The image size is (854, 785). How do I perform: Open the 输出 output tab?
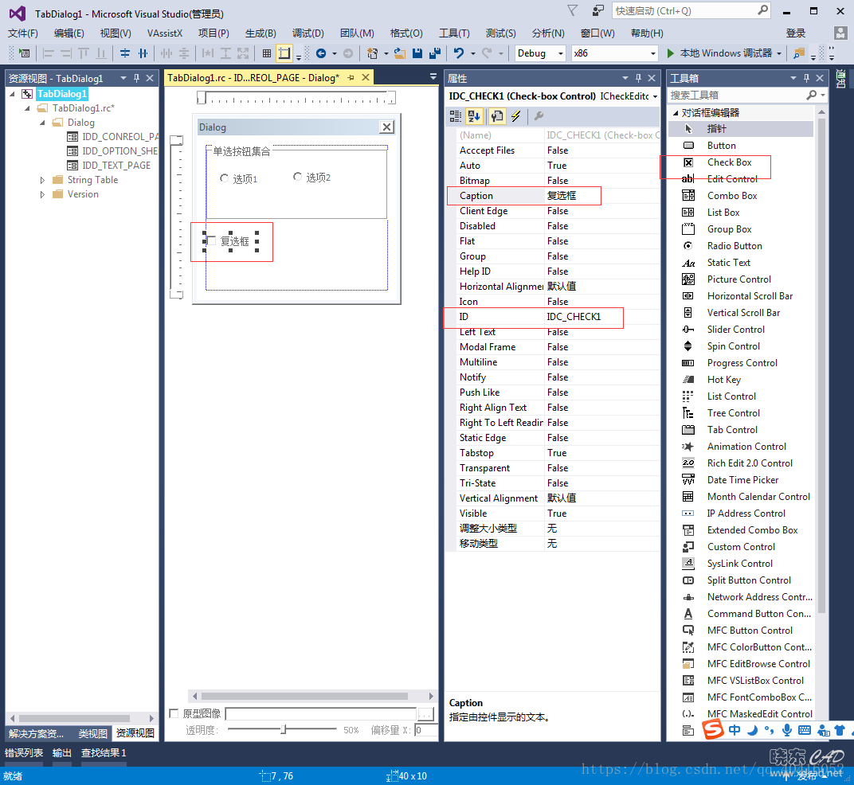(x=62, y=753)
